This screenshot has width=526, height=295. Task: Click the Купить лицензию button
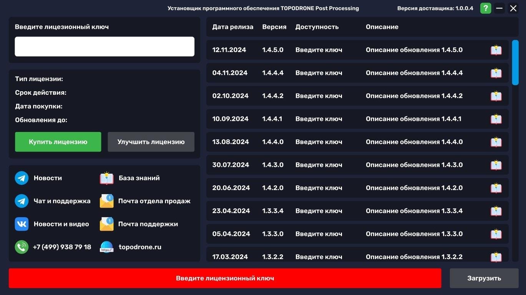[x=58, y=142]
